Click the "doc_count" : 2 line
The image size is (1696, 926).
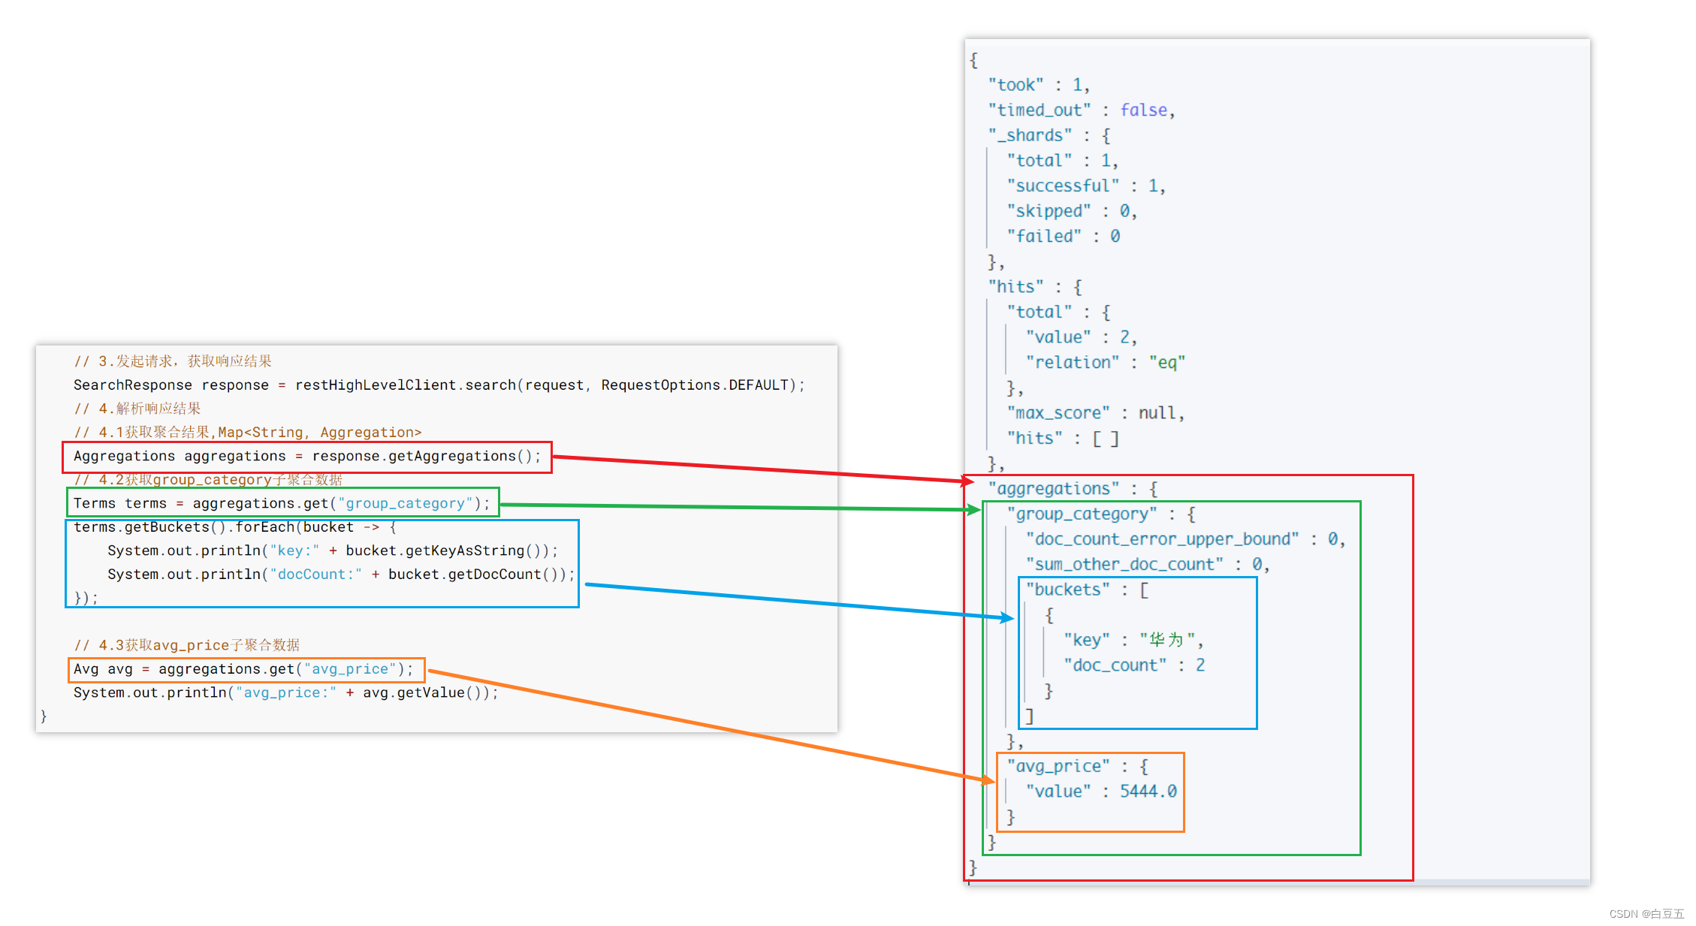pyautogui.click(x=1134, y=665)
